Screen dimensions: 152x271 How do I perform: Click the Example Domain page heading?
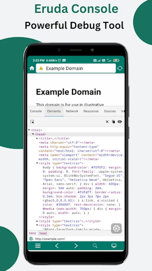tap(68, 92)
